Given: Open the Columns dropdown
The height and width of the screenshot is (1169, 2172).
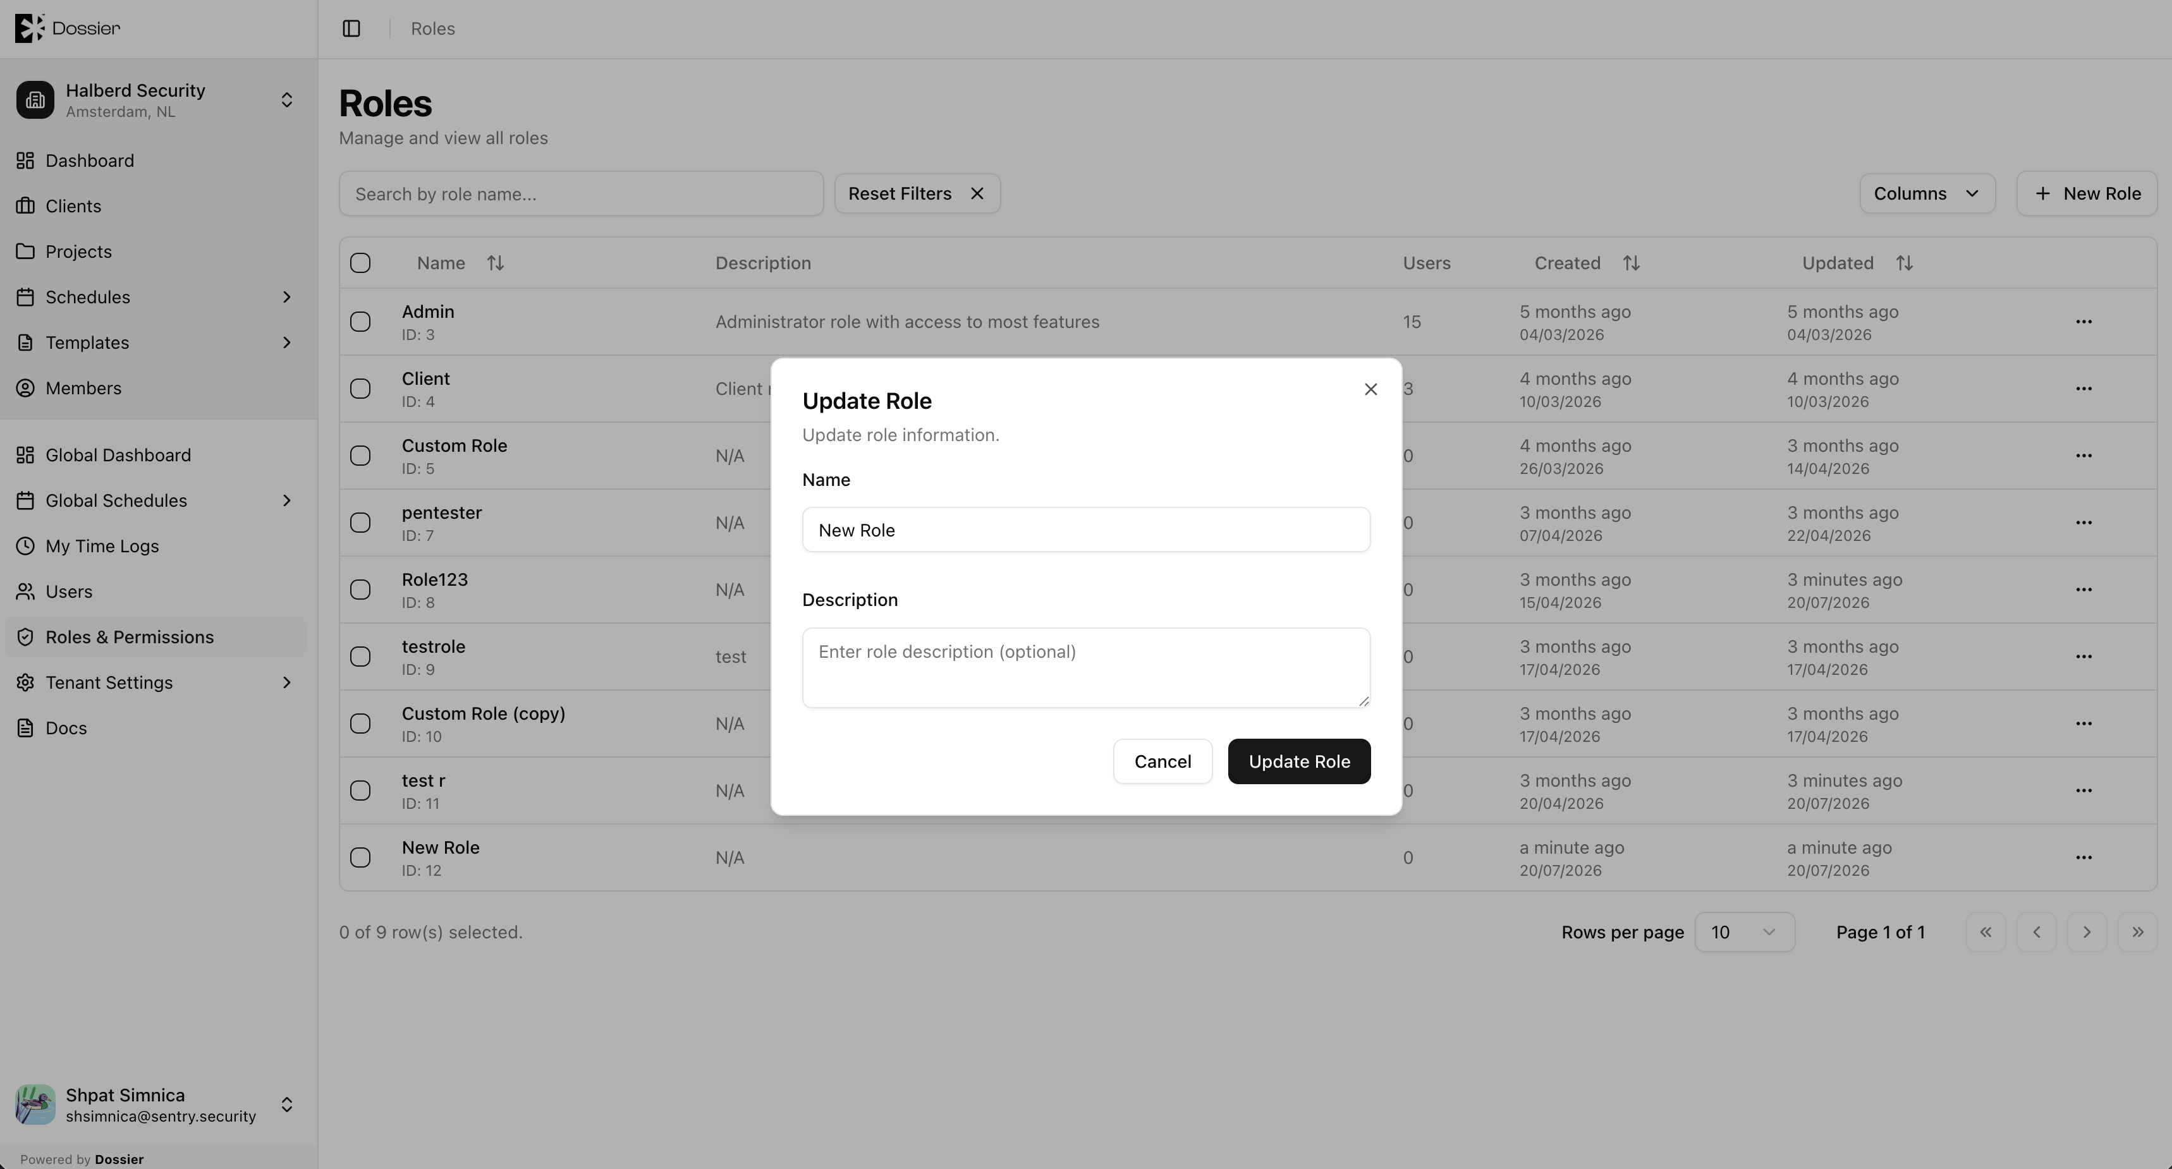Looking at the screenshot, I should pos(1927,194).
